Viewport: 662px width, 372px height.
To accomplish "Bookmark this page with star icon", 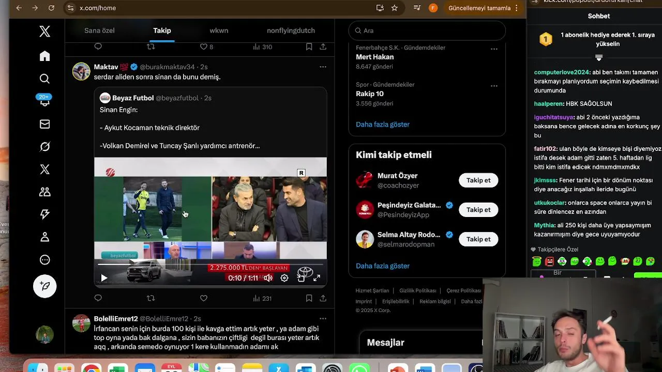I will [x=395, y=8].
